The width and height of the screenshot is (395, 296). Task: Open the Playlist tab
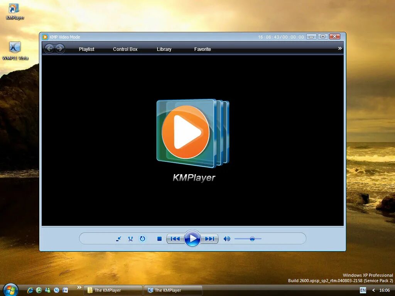86,49
